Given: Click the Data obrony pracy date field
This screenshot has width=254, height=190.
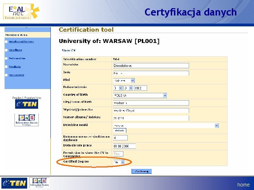Looking at the screenshot, I should pos(125,146).
